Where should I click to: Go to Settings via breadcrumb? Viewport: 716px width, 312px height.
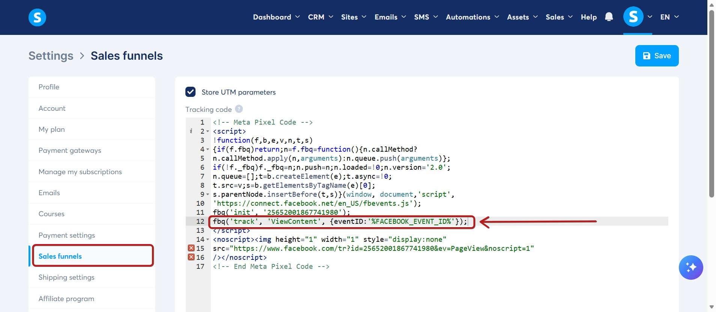point(51,56)
